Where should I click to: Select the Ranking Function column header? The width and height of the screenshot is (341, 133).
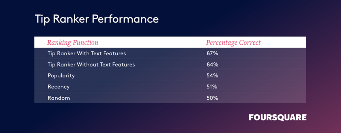[x=73, y=43]
